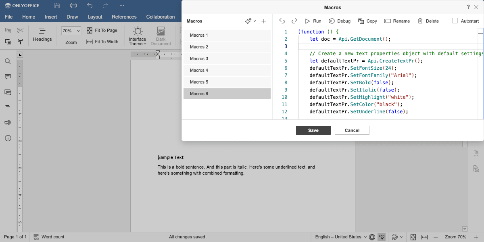Debug the macro
This screenshot has width=484, height=242.
click(340, 21)
